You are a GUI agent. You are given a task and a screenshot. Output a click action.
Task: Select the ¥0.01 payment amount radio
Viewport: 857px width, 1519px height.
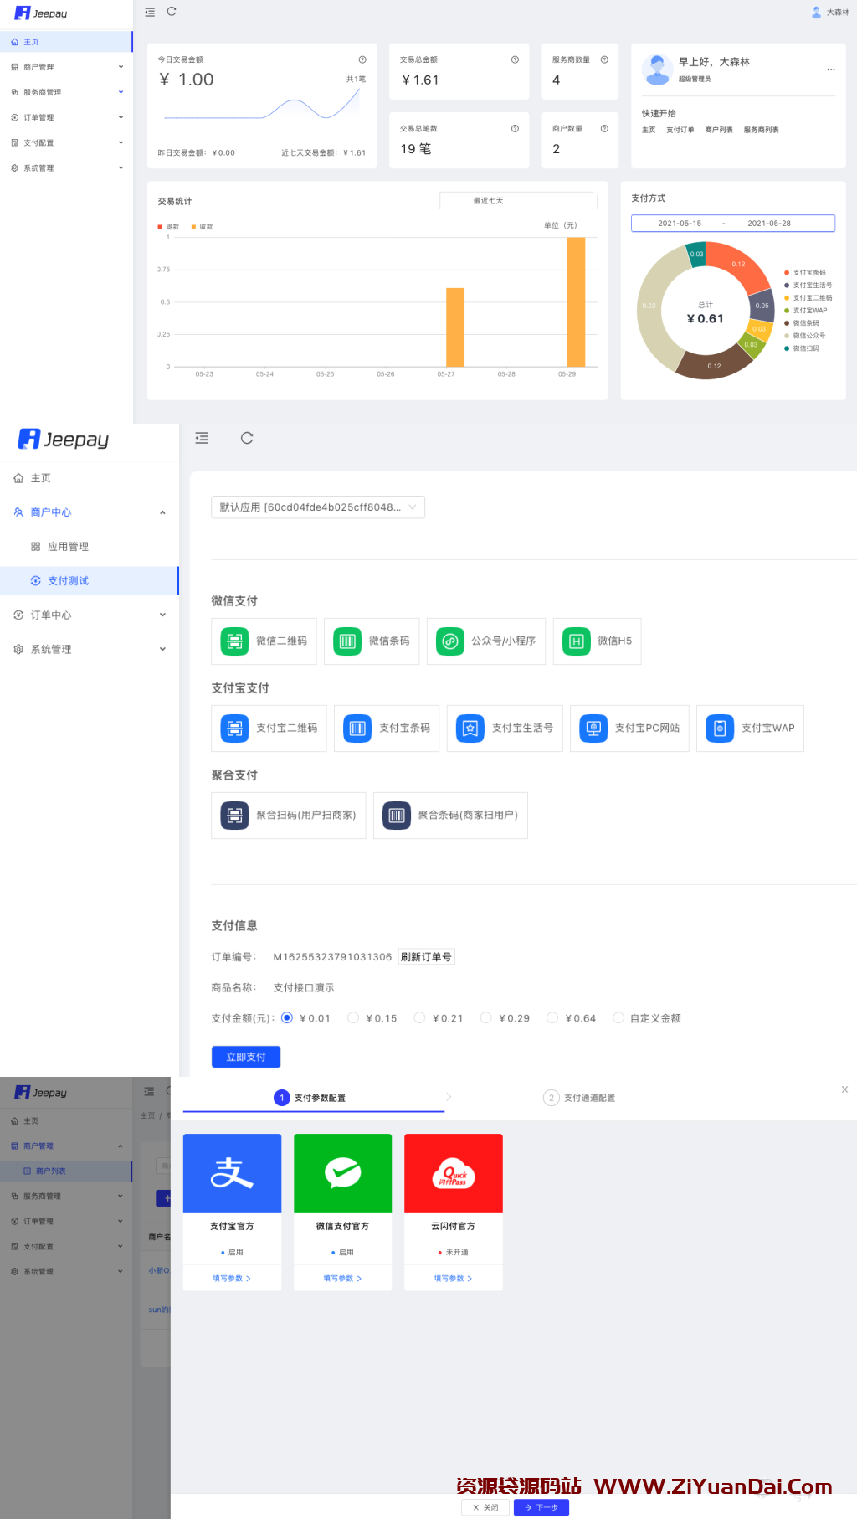(x=287, y=1018)
